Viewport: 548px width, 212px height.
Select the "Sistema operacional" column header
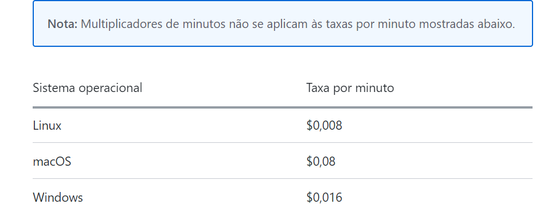87,88
